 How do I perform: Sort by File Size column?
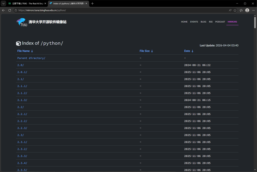coord(144,51)
